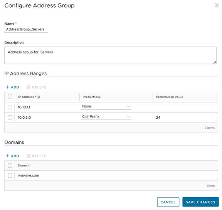222x210 pixels.
Task: Select all domains header checkbox
Action: pos(10,165)
